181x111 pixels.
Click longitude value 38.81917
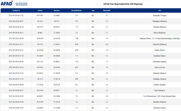click(x=57, y=90)
